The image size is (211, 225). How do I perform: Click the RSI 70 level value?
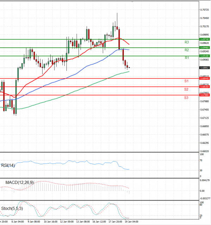(x=201, y=160)
